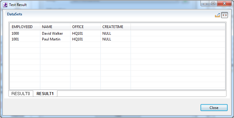Switch to the RESULT0 tab
Image resolution: width=234 pixels, height=118 pixels.
[x=21, y=94]
